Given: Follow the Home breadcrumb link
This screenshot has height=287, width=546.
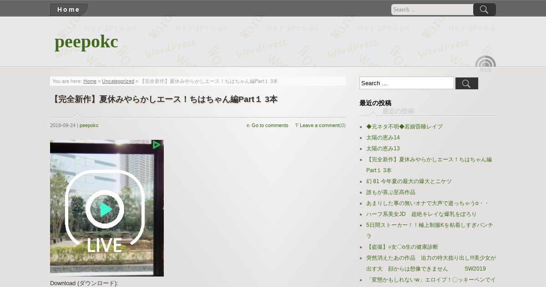Looking at the screenshot, I should click(x=90, y=81).
